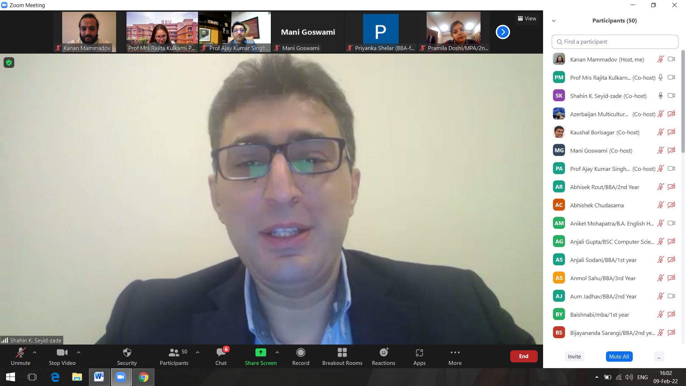This screenshot has width=686, height=386.
Task: Click the Find a participant search field
Action: (x=615, y=42)
